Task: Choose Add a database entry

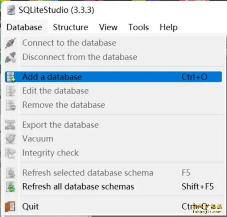Action: click(52, 77)
